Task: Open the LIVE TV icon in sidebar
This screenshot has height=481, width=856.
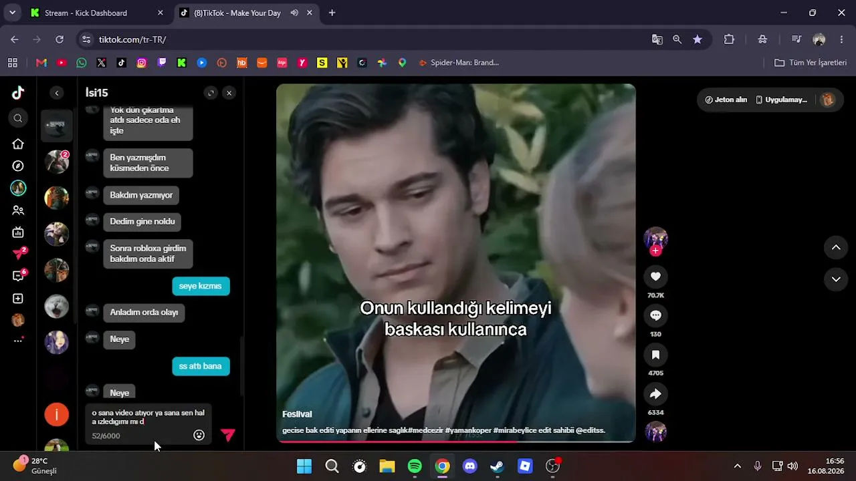Action: click(x=18, y=232)
